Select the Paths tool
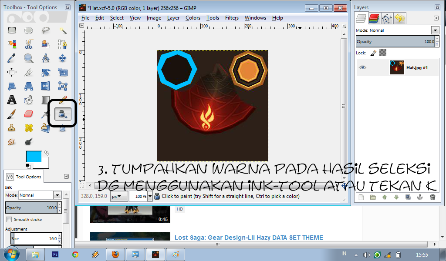This screenshot has height=261, width=446. click(x=63, y=44)
